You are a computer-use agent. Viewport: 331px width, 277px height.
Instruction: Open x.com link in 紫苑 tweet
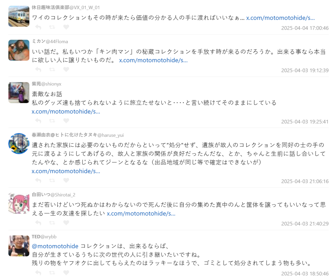[x=66, y=112]
